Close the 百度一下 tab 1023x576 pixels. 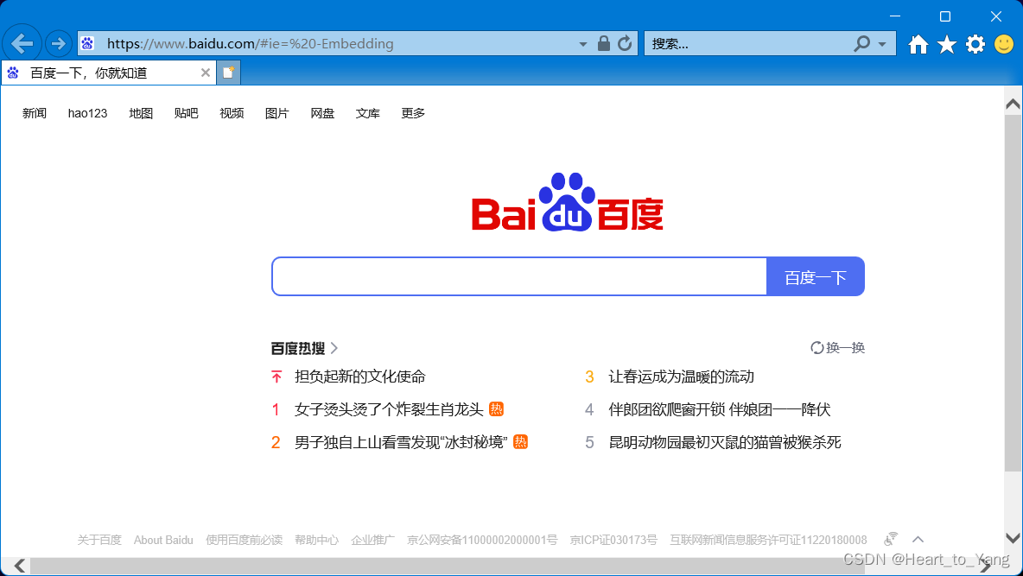[x=205, y=73]
